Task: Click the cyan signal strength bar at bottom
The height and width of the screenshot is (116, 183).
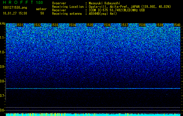Action: pyautogui.click(x=93, y=115)
